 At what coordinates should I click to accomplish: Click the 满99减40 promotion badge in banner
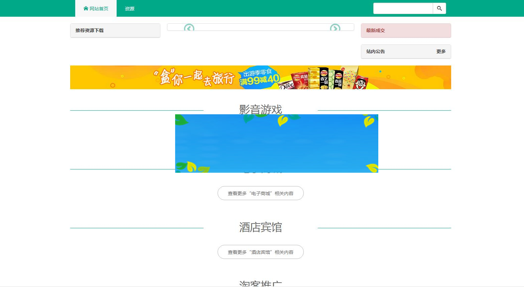259,78
